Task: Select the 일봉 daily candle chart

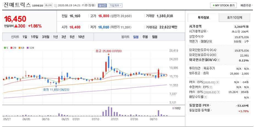Action: tap(136, 37)
